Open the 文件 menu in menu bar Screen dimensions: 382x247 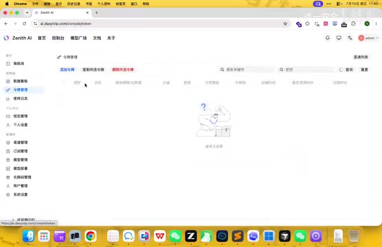(x=35, y=4)
